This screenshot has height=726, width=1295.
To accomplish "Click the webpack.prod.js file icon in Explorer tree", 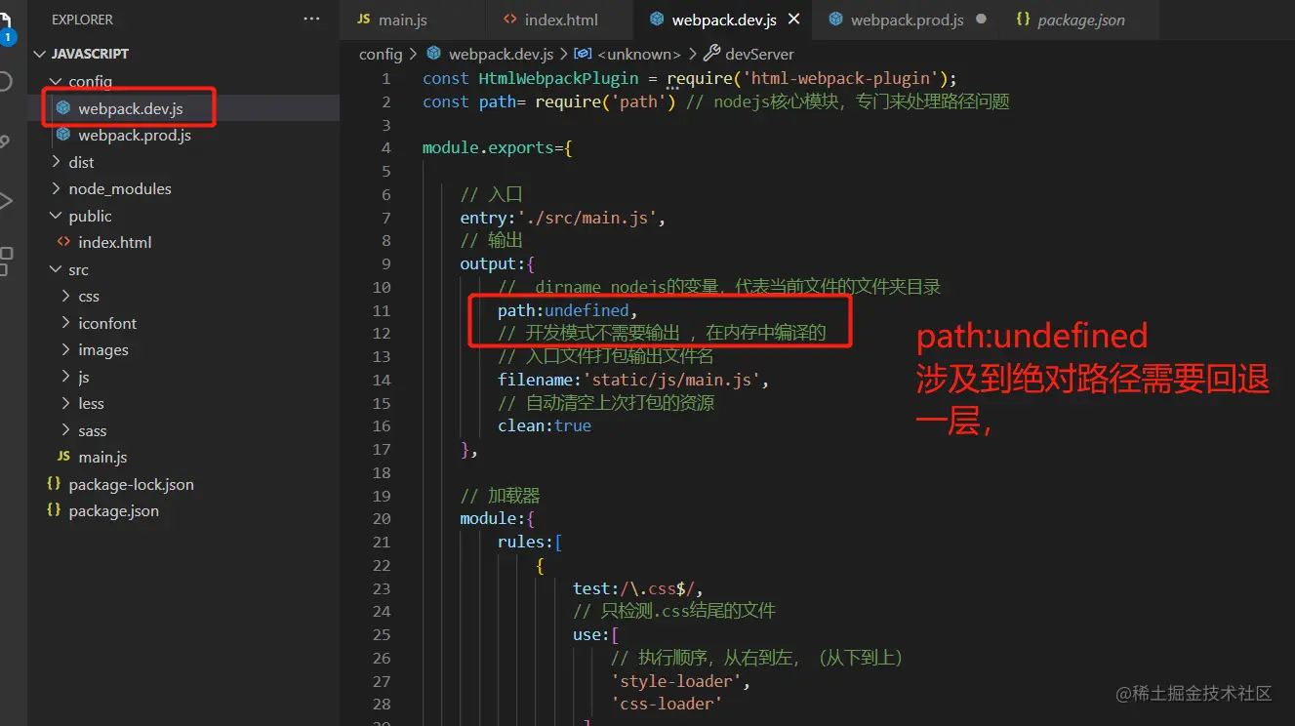I will (63, 135).
